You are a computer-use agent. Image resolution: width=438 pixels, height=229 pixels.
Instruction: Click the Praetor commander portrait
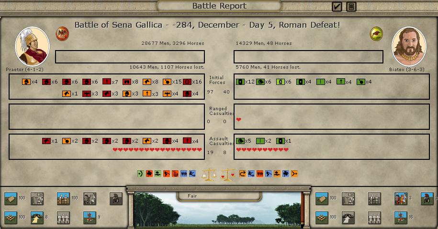pos(32,46)
